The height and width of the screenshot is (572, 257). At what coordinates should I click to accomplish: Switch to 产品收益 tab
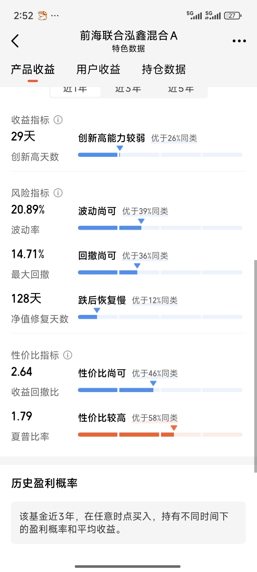pyautogui.click(x=33, y=69)
